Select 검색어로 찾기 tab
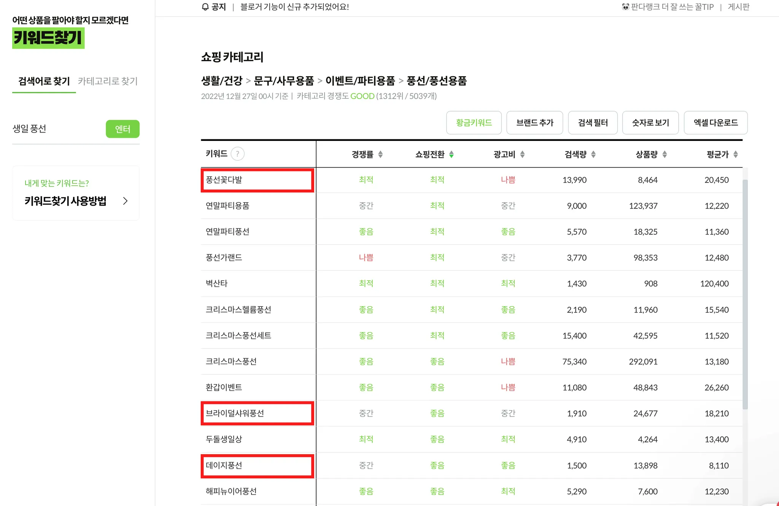This screenshot has width=779, height=506. click(x=44, y=81)
